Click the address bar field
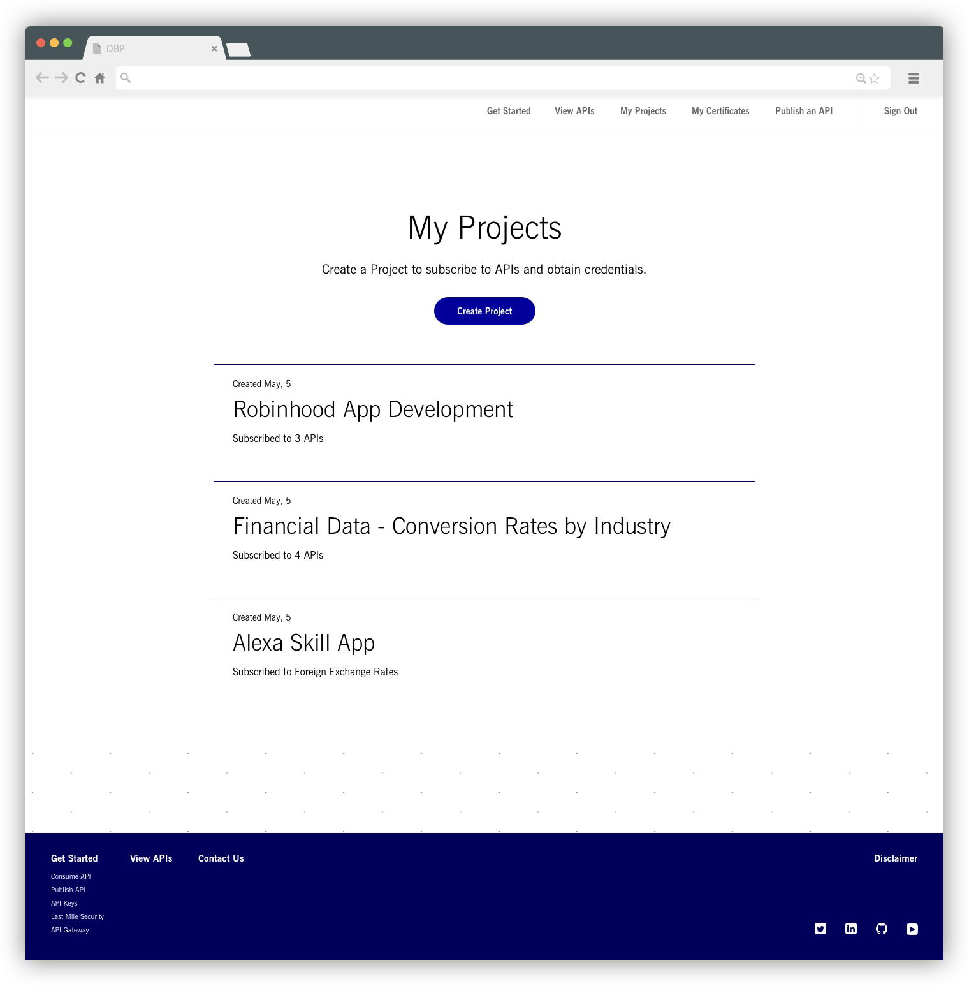969x986 pixels. (x=503, y=78)
